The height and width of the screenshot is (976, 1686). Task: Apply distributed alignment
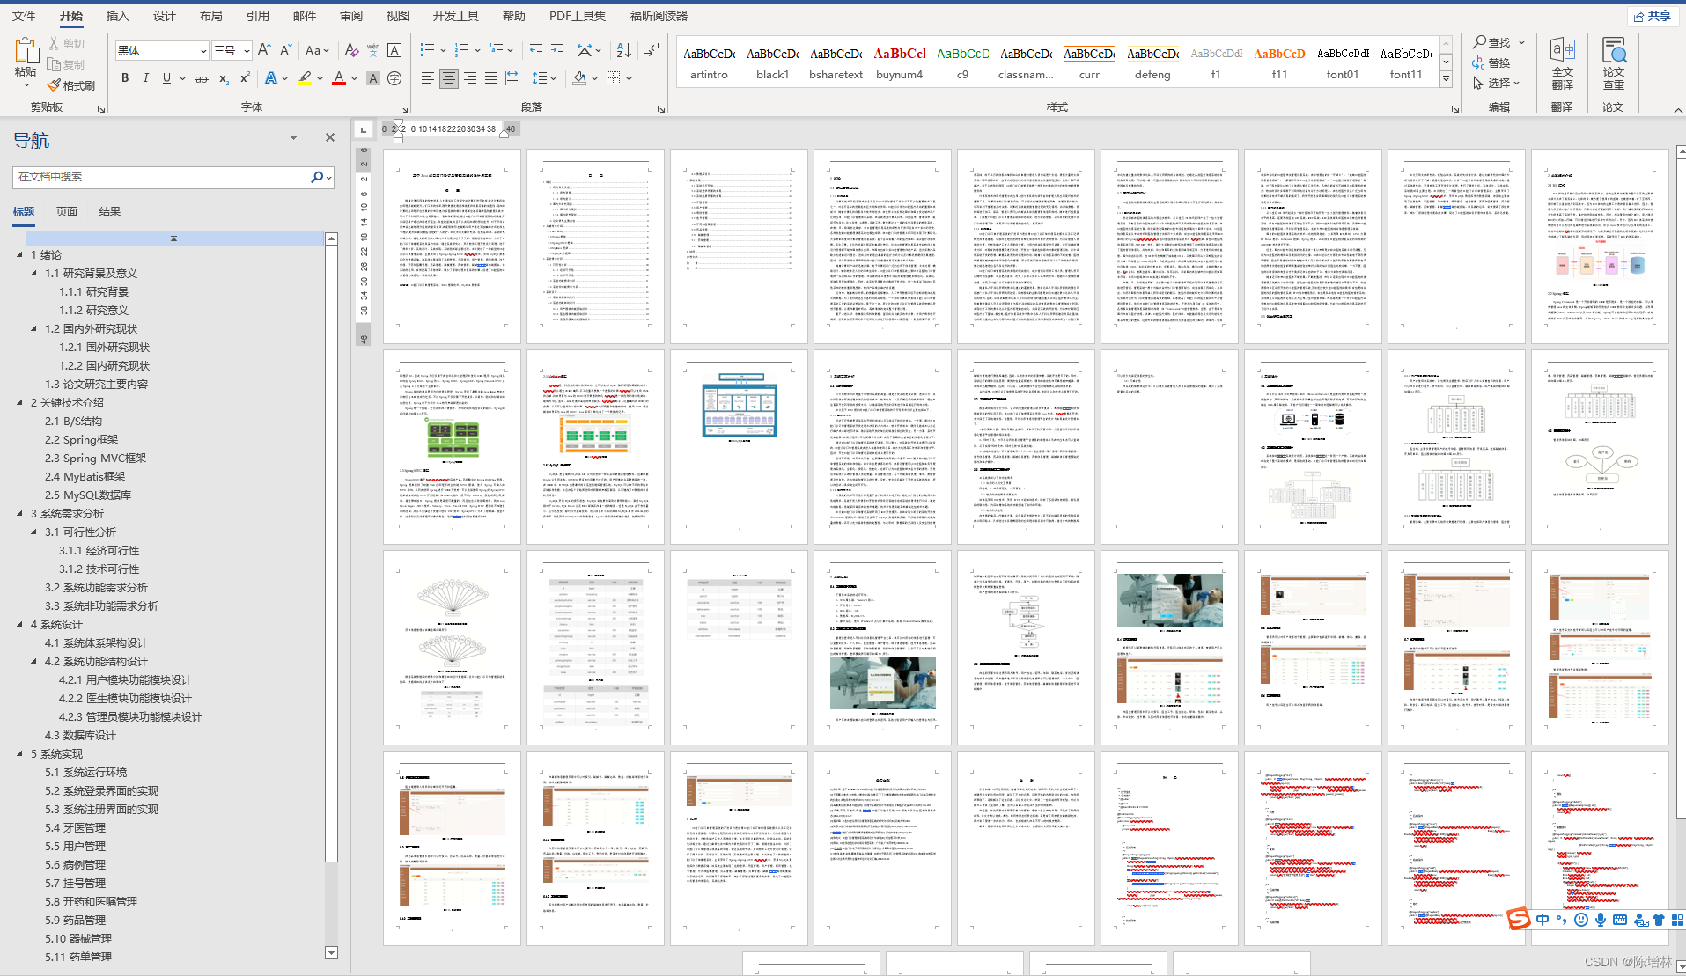coord(512,78)
